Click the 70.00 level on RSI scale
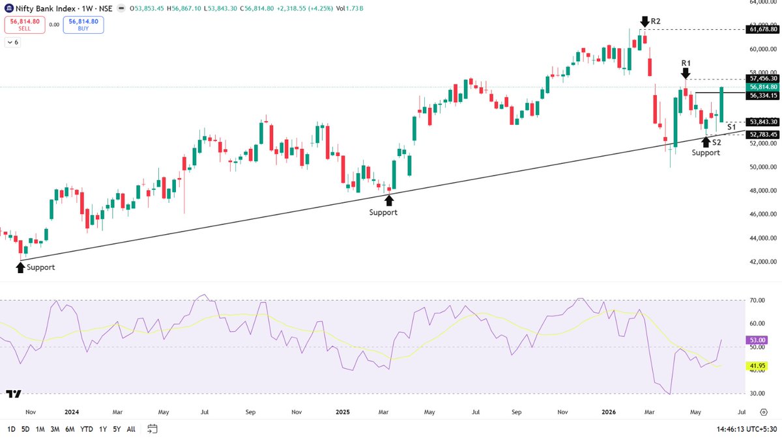Viewport: 782px width, 439px height. (x=757, y=300)
